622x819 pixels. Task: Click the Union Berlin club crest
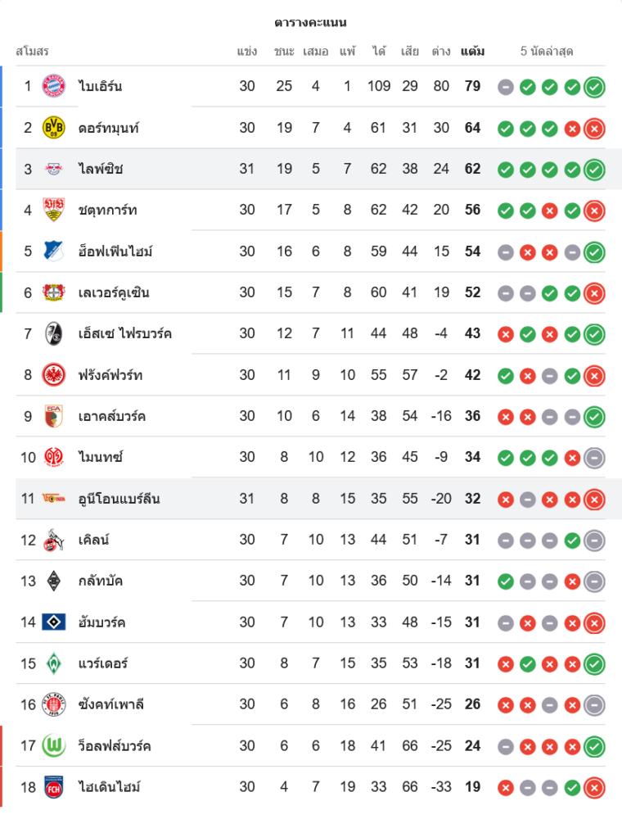pyautogui.click(x=54, y=499)
